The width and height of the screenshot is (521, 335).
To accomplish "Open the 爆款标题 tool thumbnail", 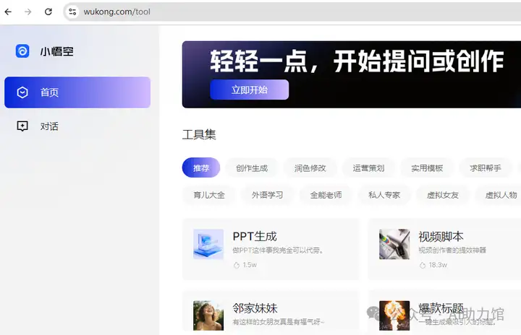I will coord(394,316).
